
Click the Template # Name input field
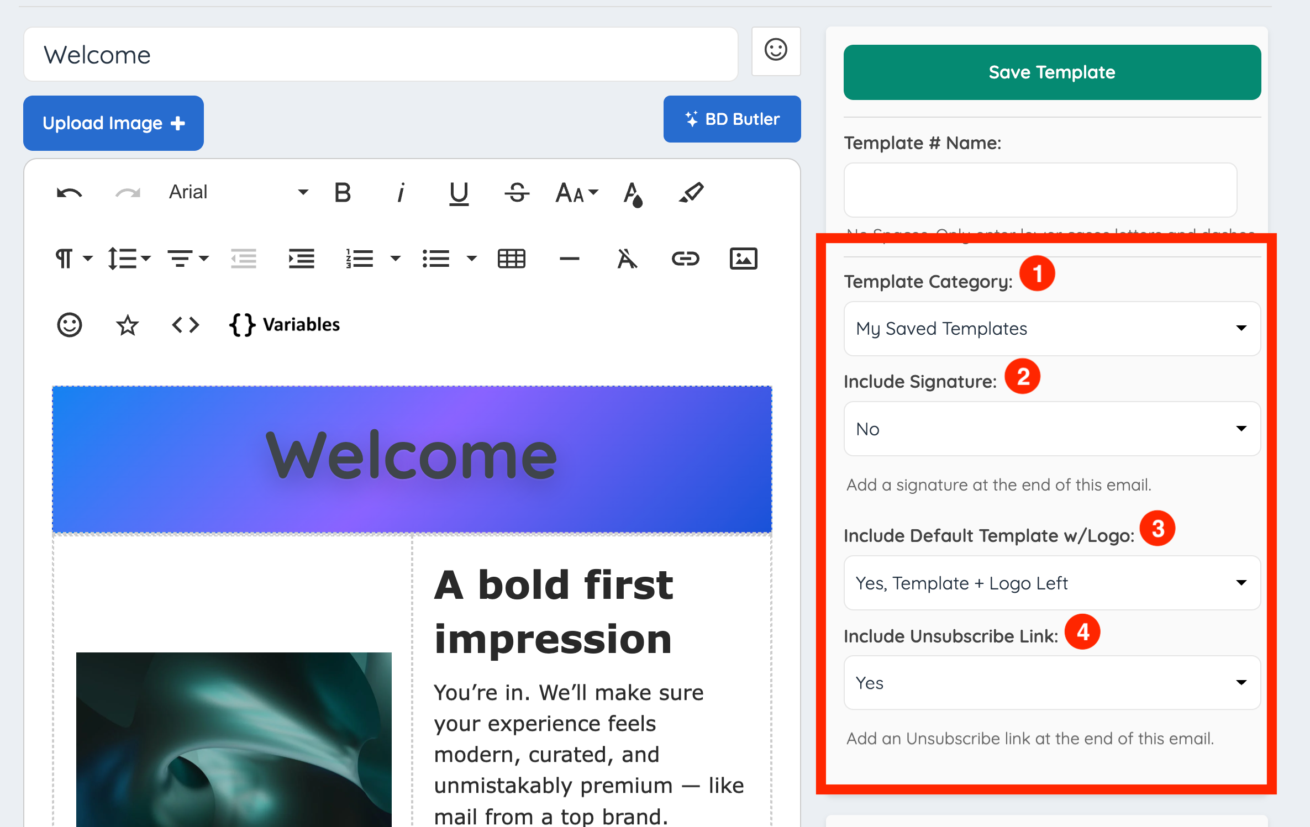click(1040, 190)
